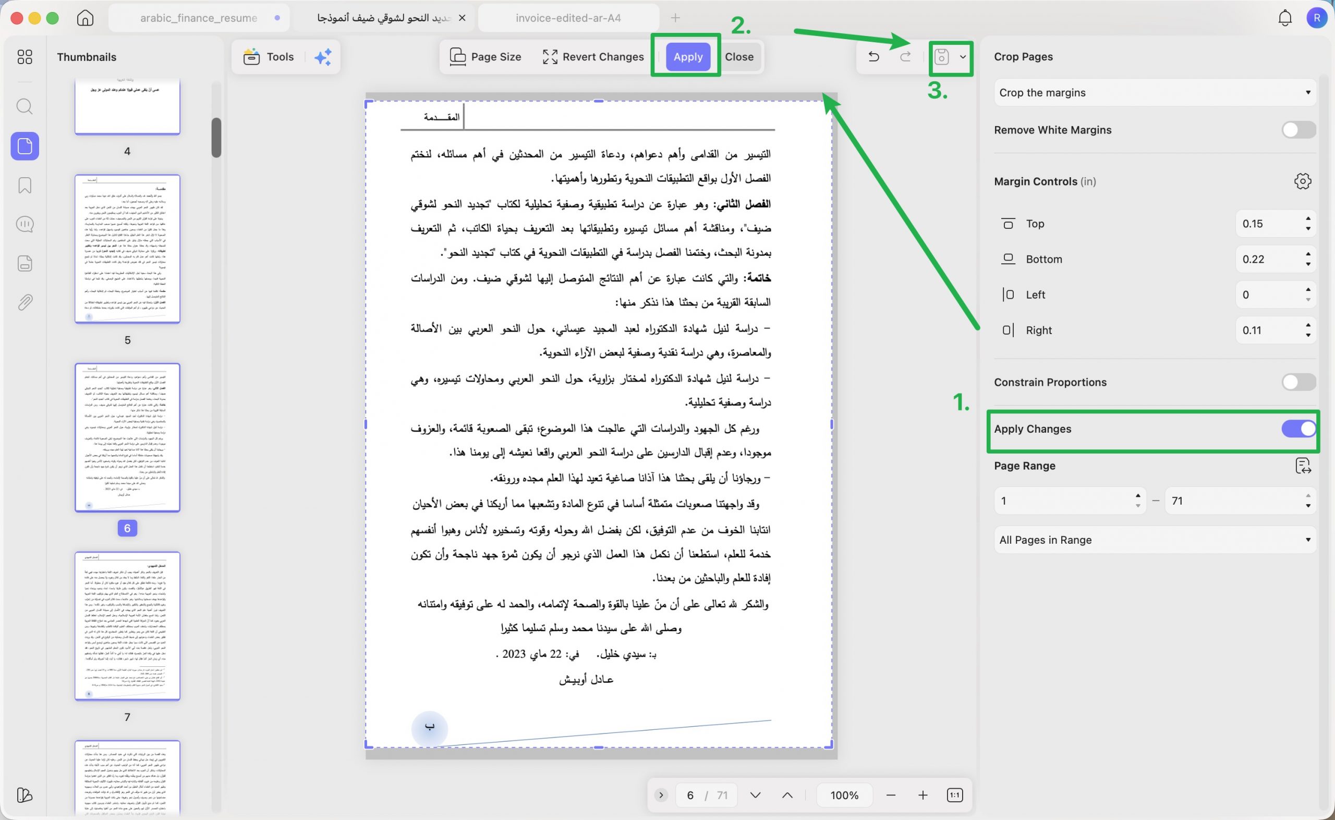This screenshot has height=820, width=1335.
Task: Click the Left margin input field
Action: pyautogui.click(x=1275, y=295)
